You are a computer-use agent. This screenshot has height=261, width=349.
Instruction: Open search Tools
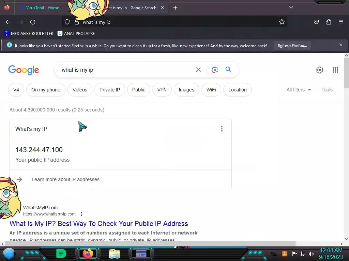327,90
